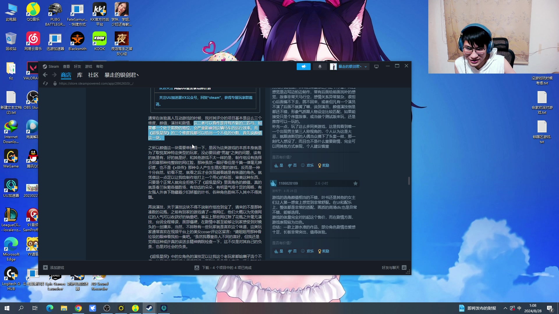
Task: Open the 暴走的银剑君 profile navigation menu
Action: pyautogui.click(x=121, y=75)
